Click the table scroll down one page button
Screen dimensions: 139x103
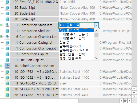tap(134, 92)
